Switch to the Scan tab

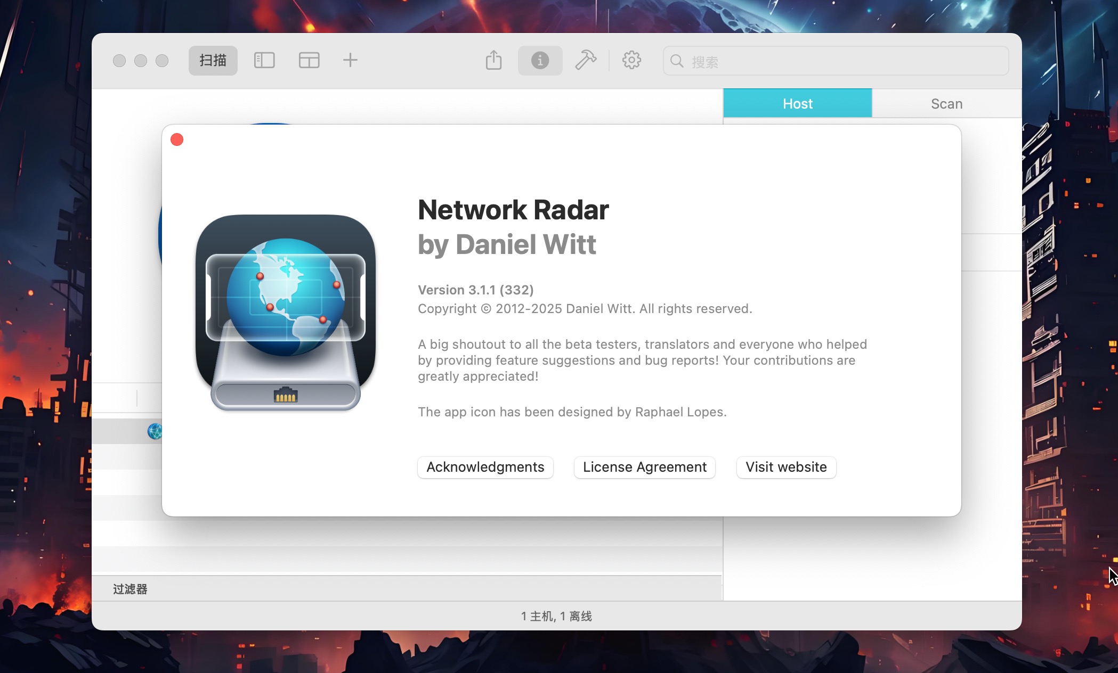click(946, 103)
